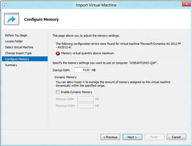The width and height of the screenshot is (192, 146).
Task: Click 'Memory virtual quantity above maximum.' message
Action: click(x=88, y=53)
